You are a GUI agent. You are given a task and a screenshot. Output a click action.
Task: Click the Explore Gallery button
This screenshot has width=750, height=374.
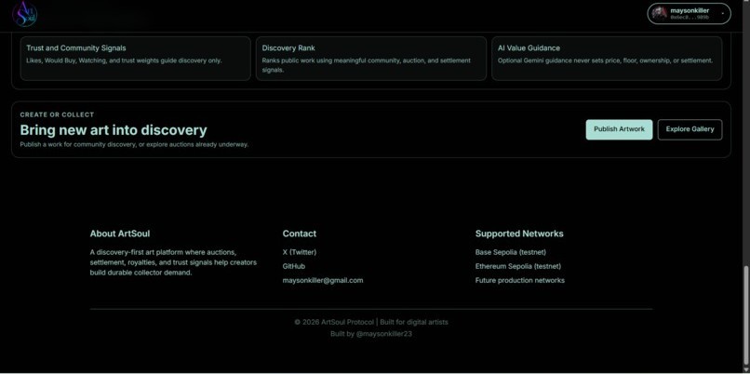click(690, 129)
